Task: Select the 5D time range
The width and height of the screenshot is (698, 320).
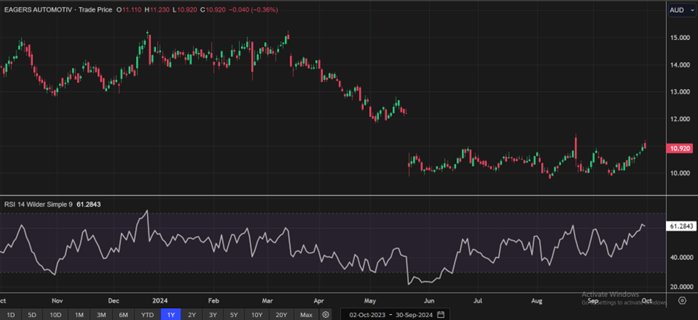Action: 32,315
